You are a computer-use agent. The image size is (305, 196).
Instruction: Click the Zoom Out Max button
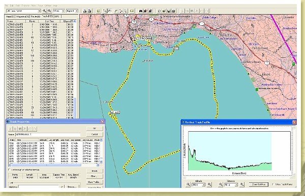[x=259, y=184]
